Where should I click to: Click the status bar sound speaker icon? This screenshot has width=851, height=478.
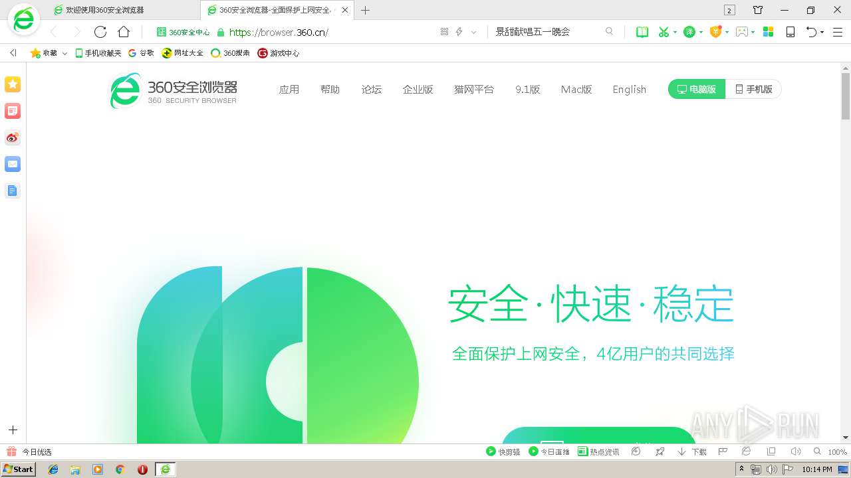795,451
